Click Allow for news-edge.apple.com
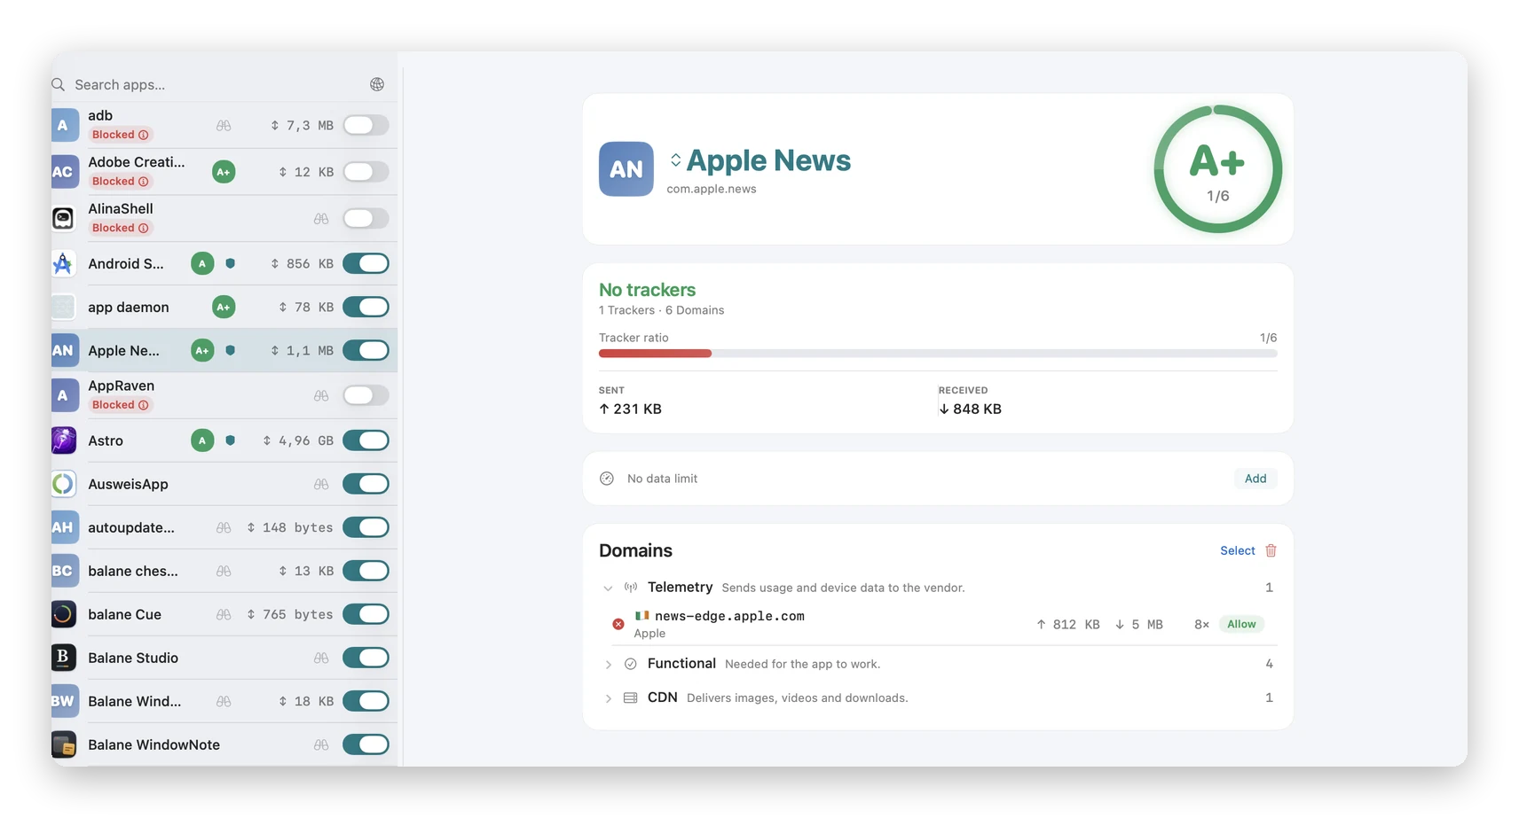The width and height of the screenshot is (1519, 818). click(1241, 624)
